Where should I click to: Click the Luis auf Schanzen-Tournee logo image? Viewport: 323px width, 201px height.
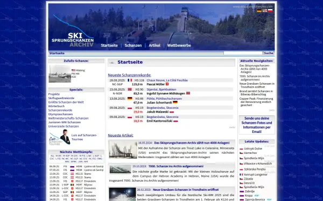60,137
